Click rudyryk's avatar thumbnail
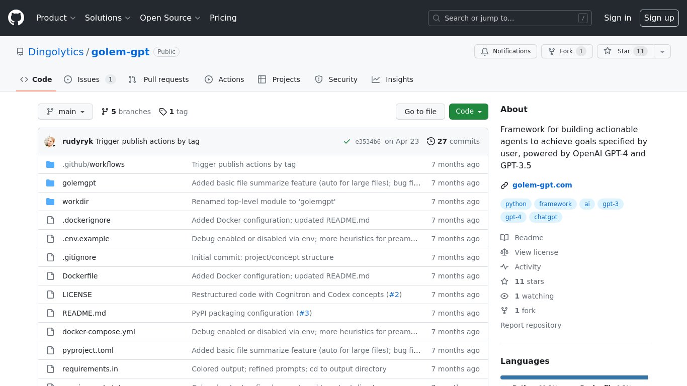 click(x=50, y=141)
